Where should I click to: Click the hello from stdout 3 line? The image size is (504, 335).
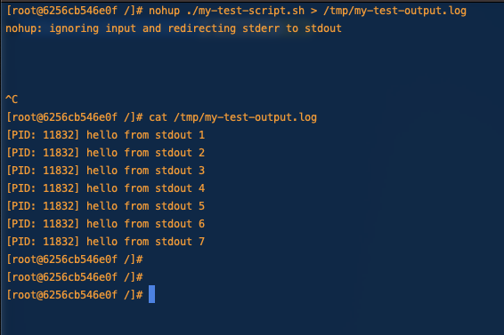coord(105,171)
